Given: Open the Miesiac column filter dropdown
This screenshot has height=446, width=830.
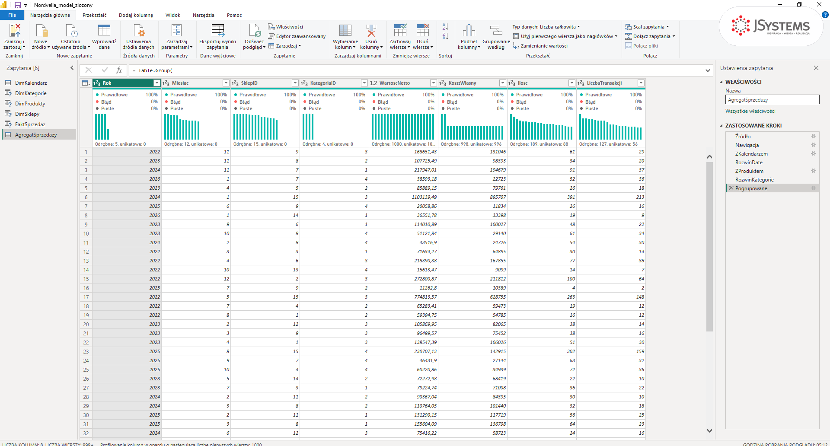Looking at the screenshot, I should click(226, 83).
